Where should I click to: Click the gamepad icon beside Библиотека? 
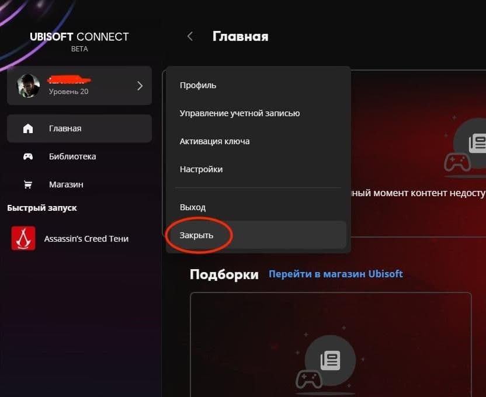point(28,156)
